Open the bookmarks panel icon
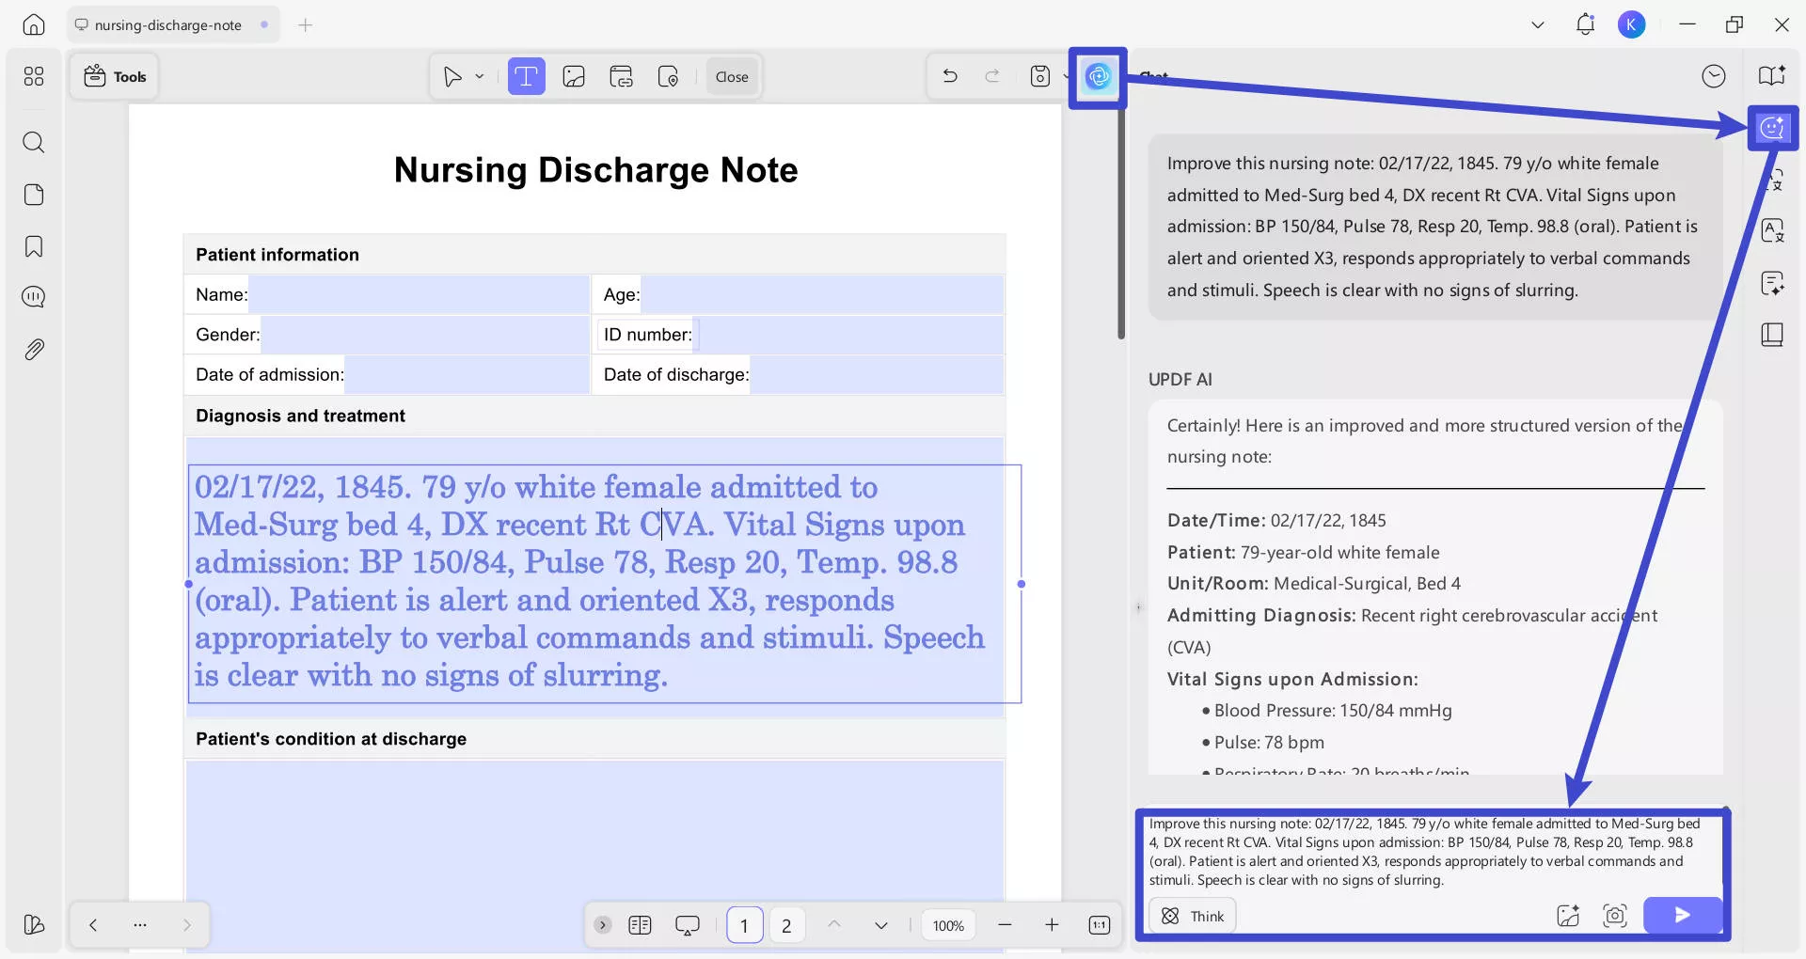1806x959 pixels. pos(34,246)
